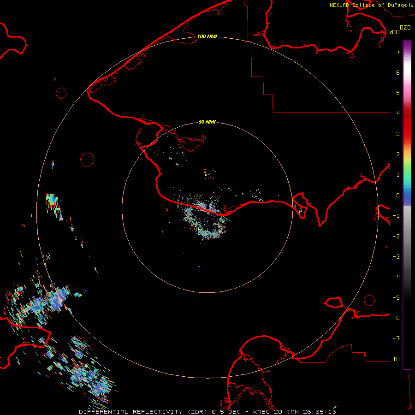
Task: Click the 4 value on the color scale
Action: (x=398, y=113)
